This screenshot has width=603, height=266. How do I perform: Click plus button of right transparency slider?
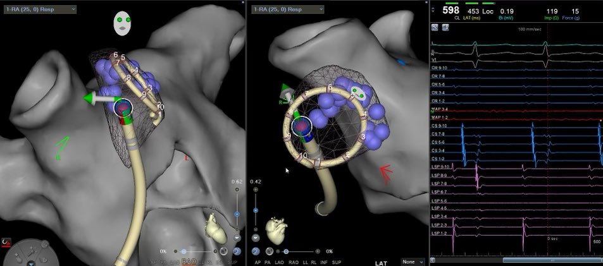point(318,251)
